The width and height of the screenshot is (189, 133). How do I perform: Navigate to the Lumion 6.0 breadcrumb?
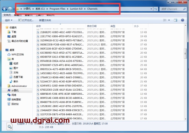76,9
